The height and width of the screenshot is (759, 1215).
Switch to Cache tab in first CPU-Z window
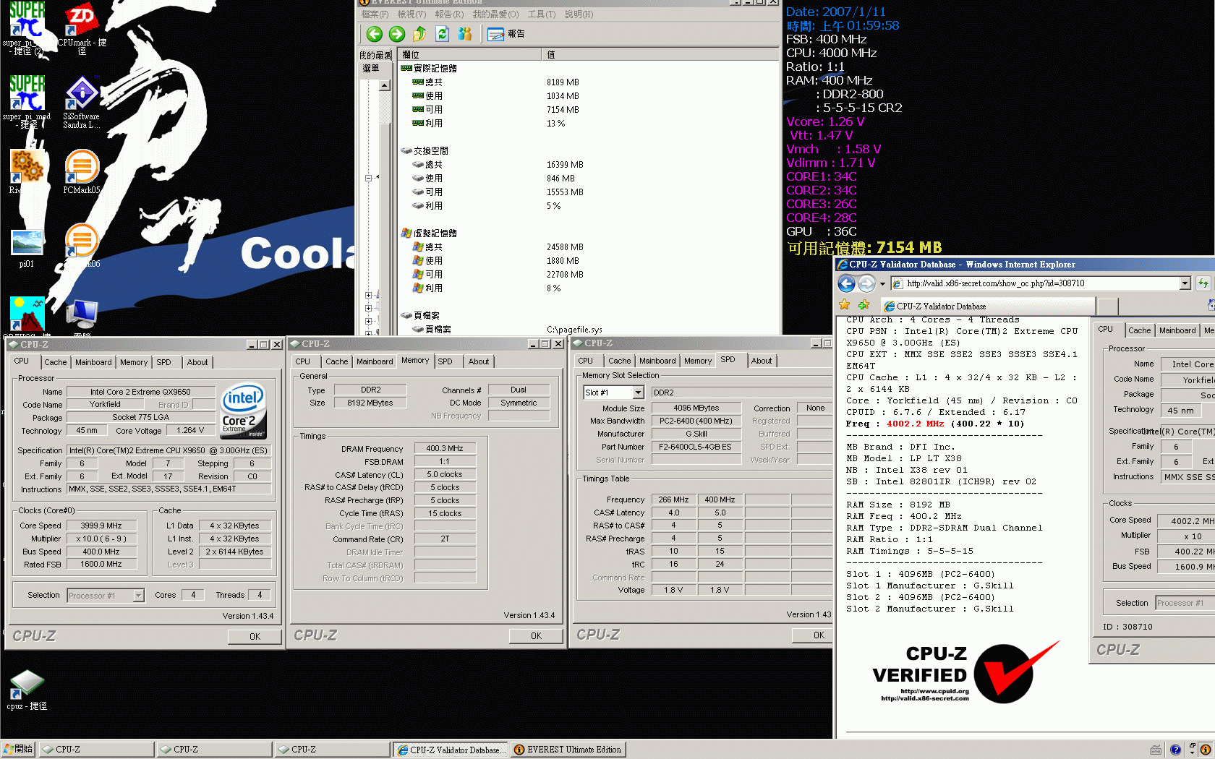55,362
